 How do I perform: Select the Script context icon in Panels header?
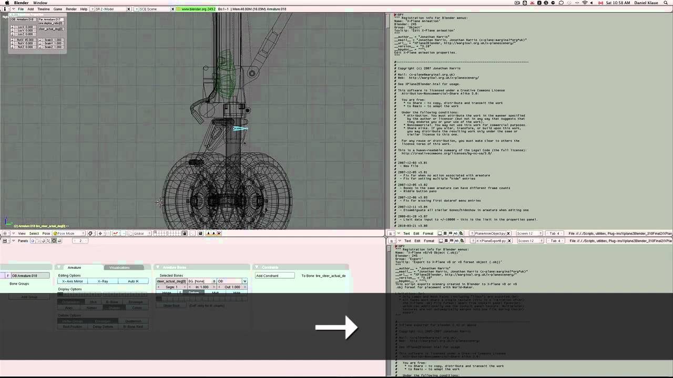click(38, 240)
